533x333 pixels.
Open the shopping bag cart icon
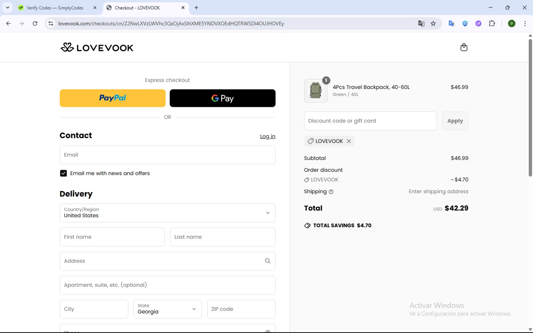[464, 47]
